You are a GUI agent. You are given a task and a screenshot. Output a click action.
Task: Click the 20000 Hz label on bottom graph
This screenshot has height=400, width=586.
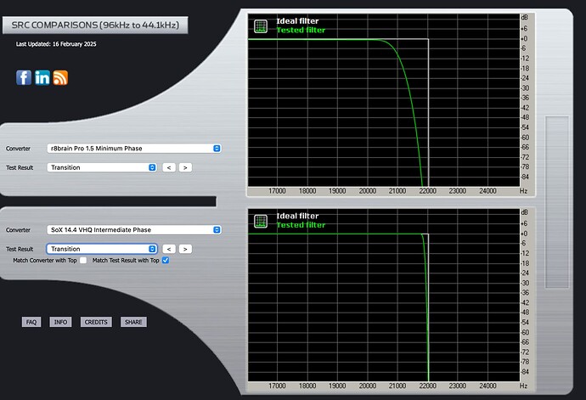tap(368, 386)
